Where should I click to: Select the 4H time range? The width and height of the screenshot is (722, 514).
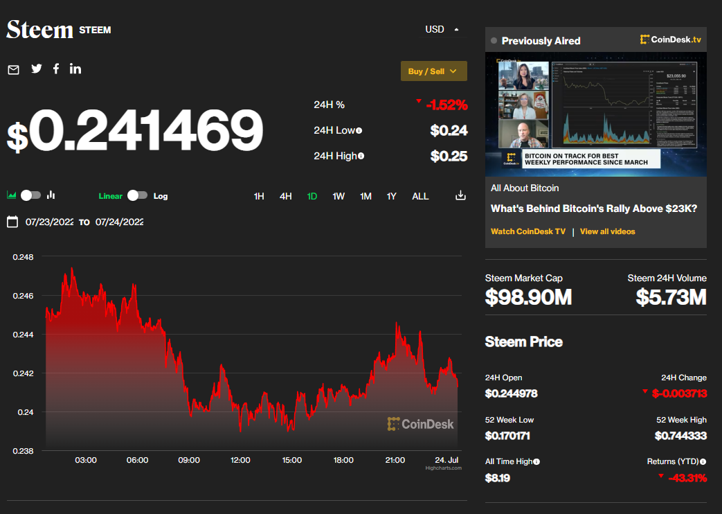click(285, 196)
